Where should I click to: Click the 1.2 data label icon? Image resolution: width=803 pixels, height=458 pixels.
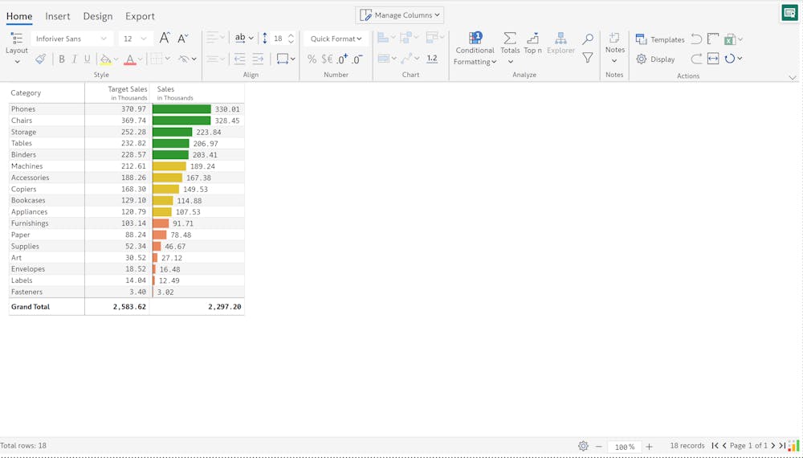(432, 59)
